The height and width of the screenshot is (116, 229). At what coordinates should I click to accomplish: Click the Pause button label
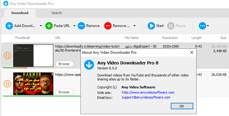pyautogui.click(x=180, y=26)
